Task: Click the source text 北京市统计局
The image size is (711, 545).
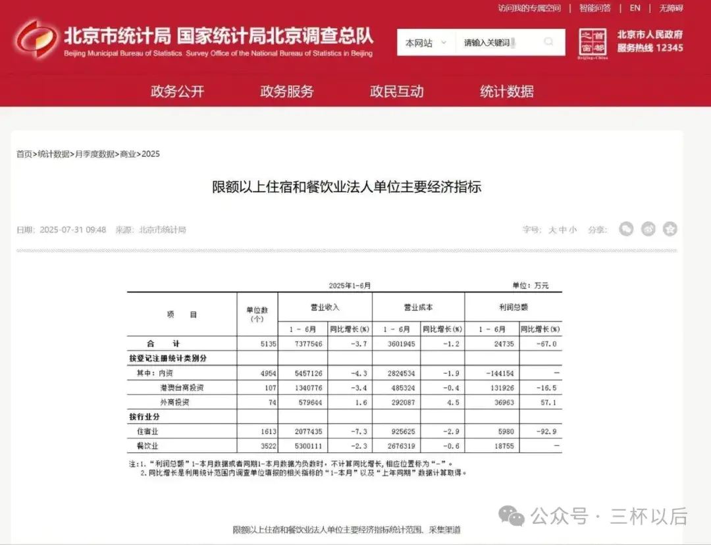Action: click(x=163, y=230)
